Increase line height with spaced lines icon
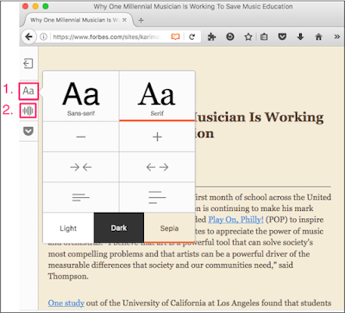 pyautogui.click(x=157, y=197)
